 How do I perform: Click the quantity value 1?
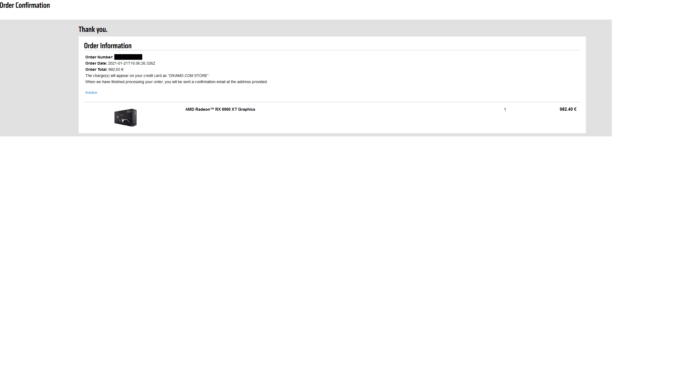pos(505,109)
